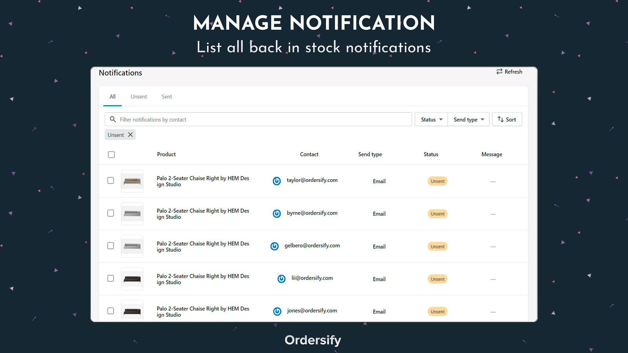Switch to the Sent tab

tap(166, 96)
